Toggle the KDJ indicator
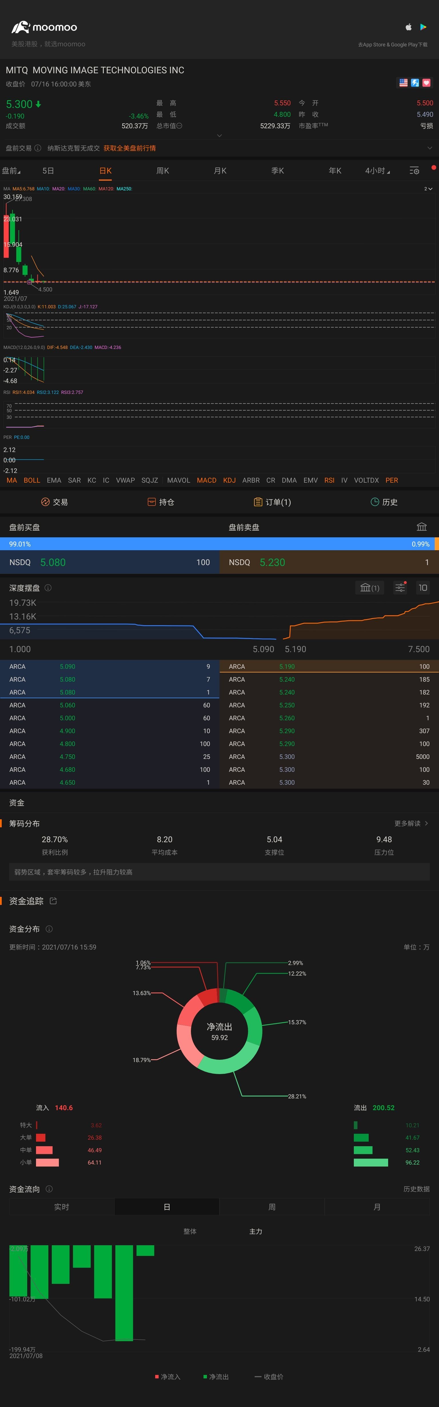439x1407 pixels. (230, 480)
